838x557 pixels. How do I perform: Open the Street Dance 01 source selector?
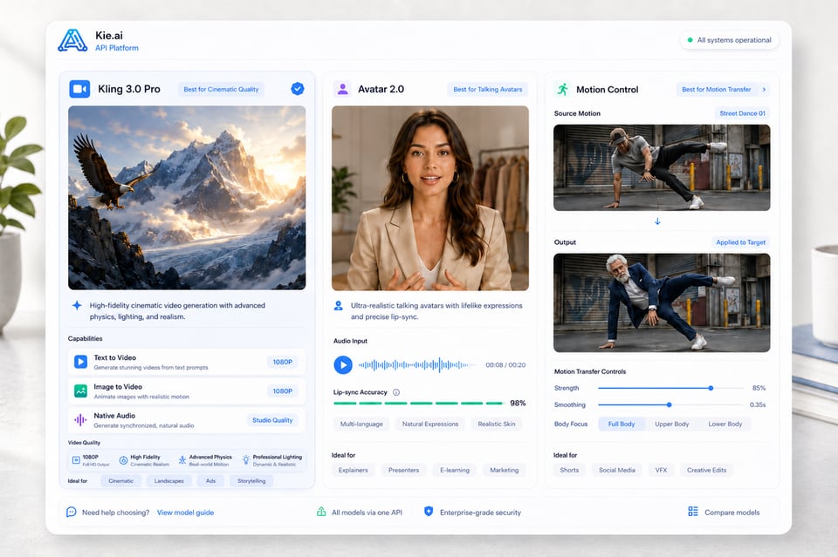pyautogui.click(x=742, y=113)
